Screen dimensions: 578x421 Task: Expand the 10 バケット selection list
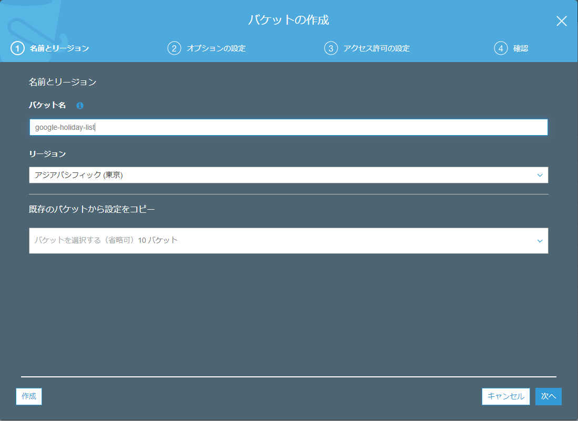(x=288, y=241)
